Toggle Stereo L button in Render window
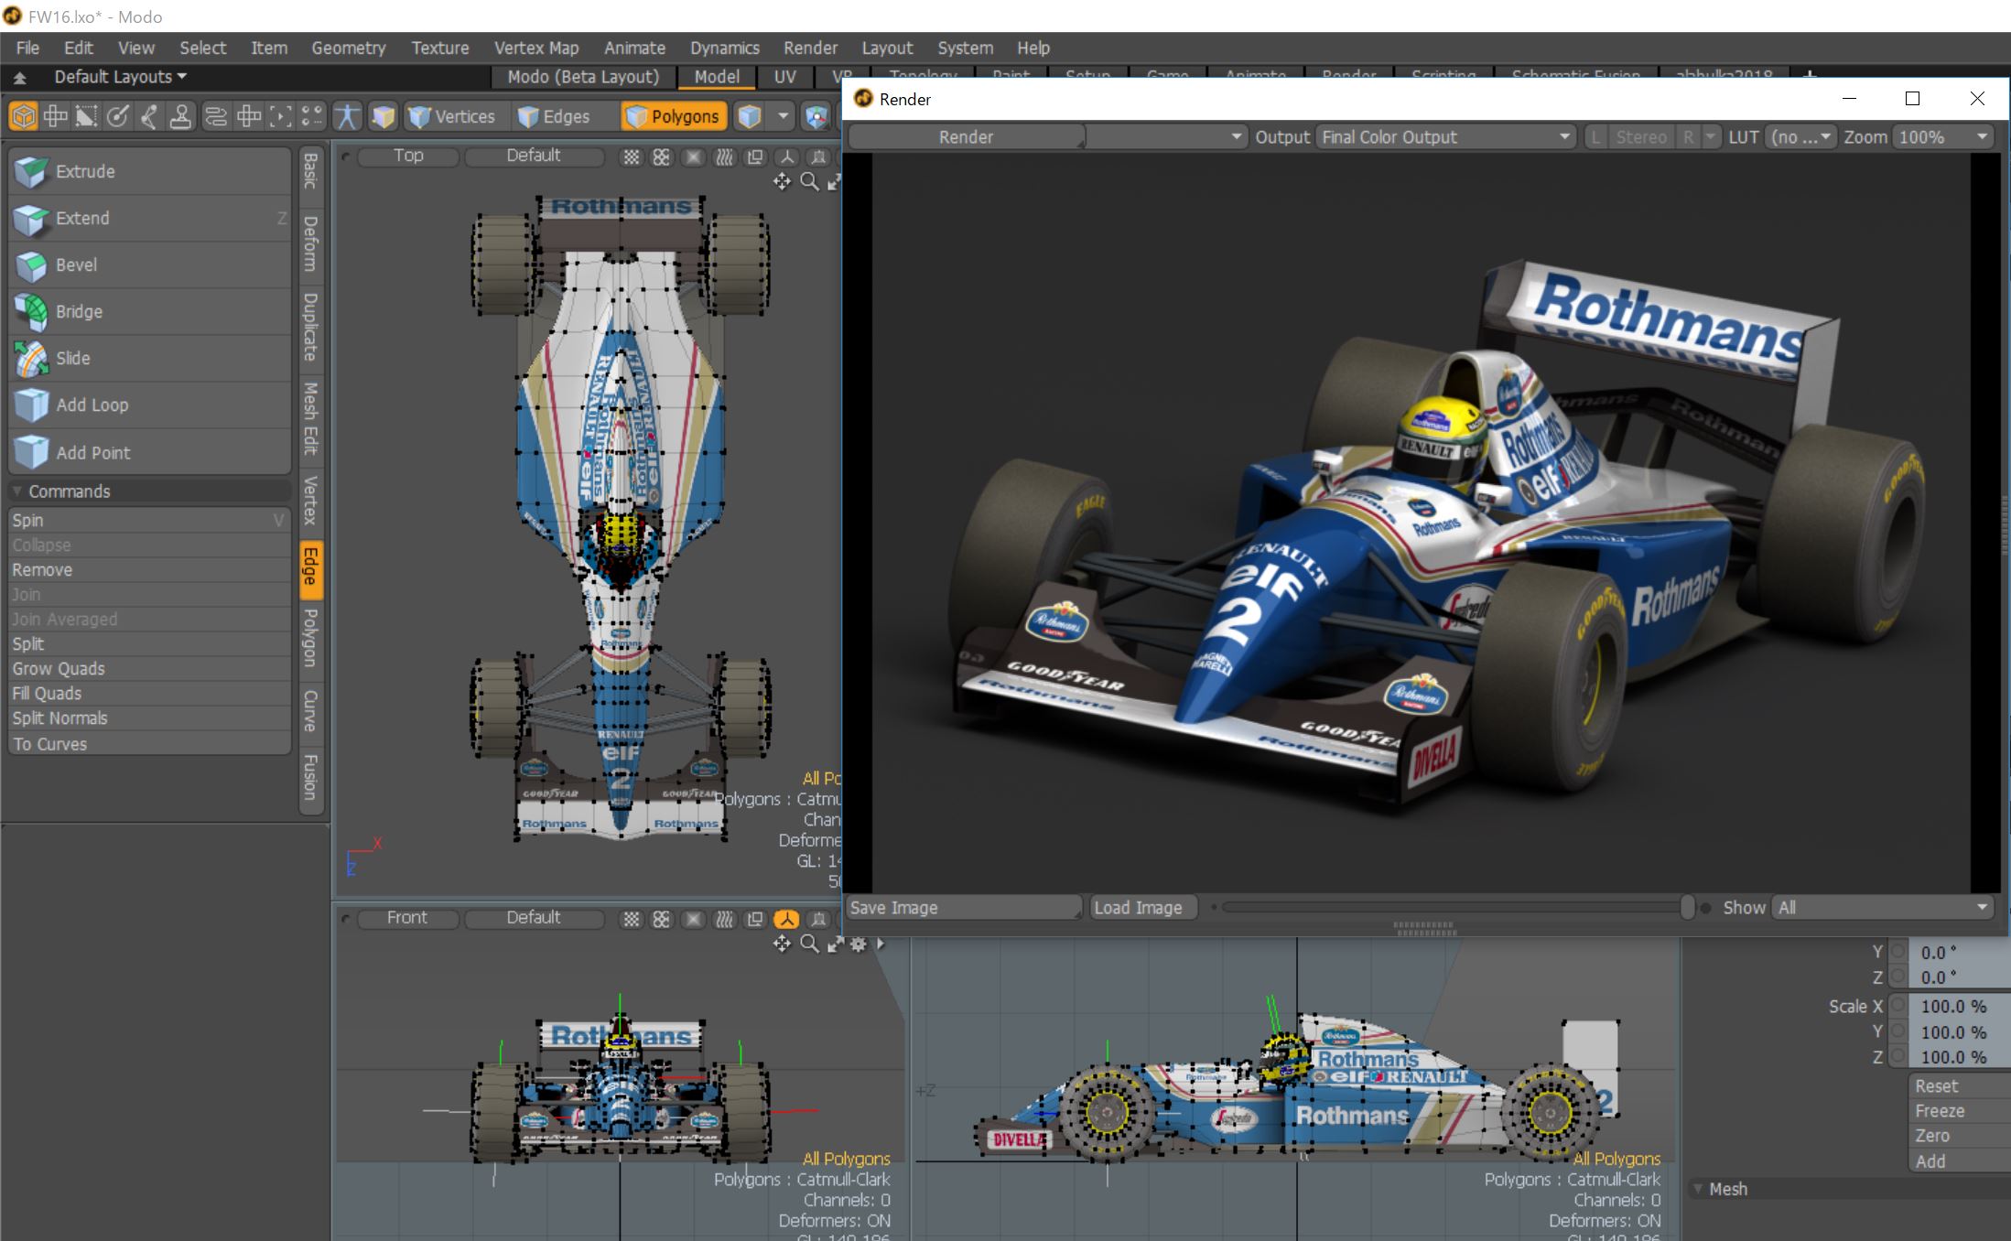This screenshot has width=2011, height=1241. pos(1596,137)
